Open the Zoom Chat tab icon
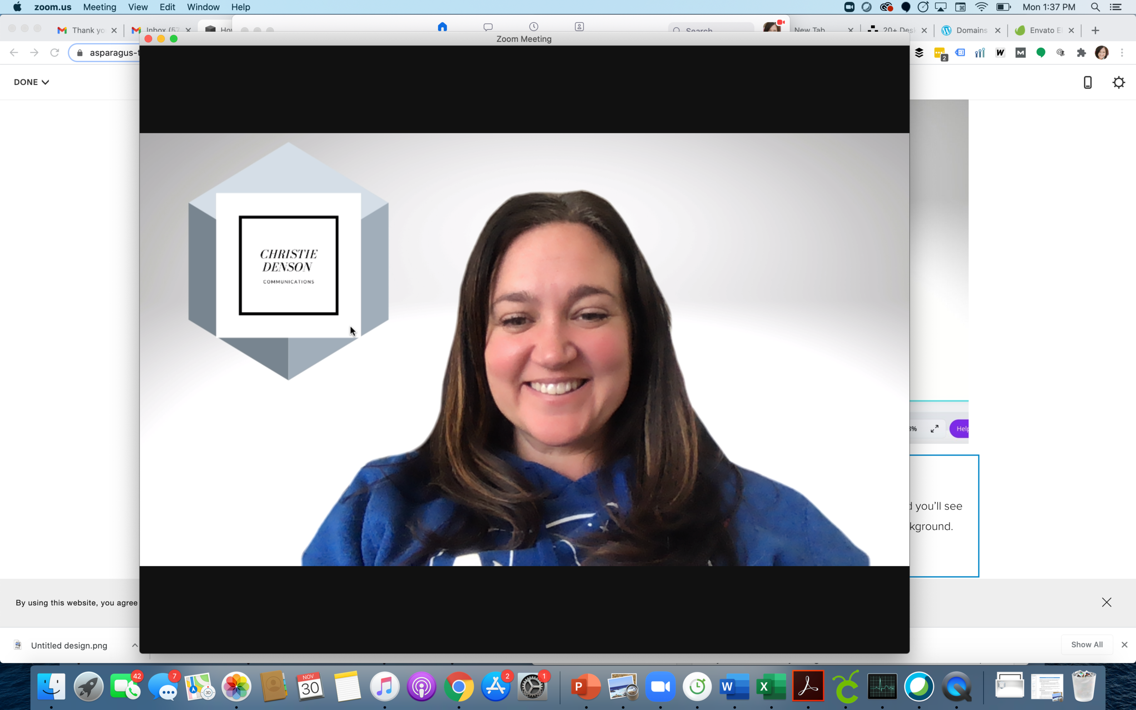1136x710 pixels. [x=488, y=27]
